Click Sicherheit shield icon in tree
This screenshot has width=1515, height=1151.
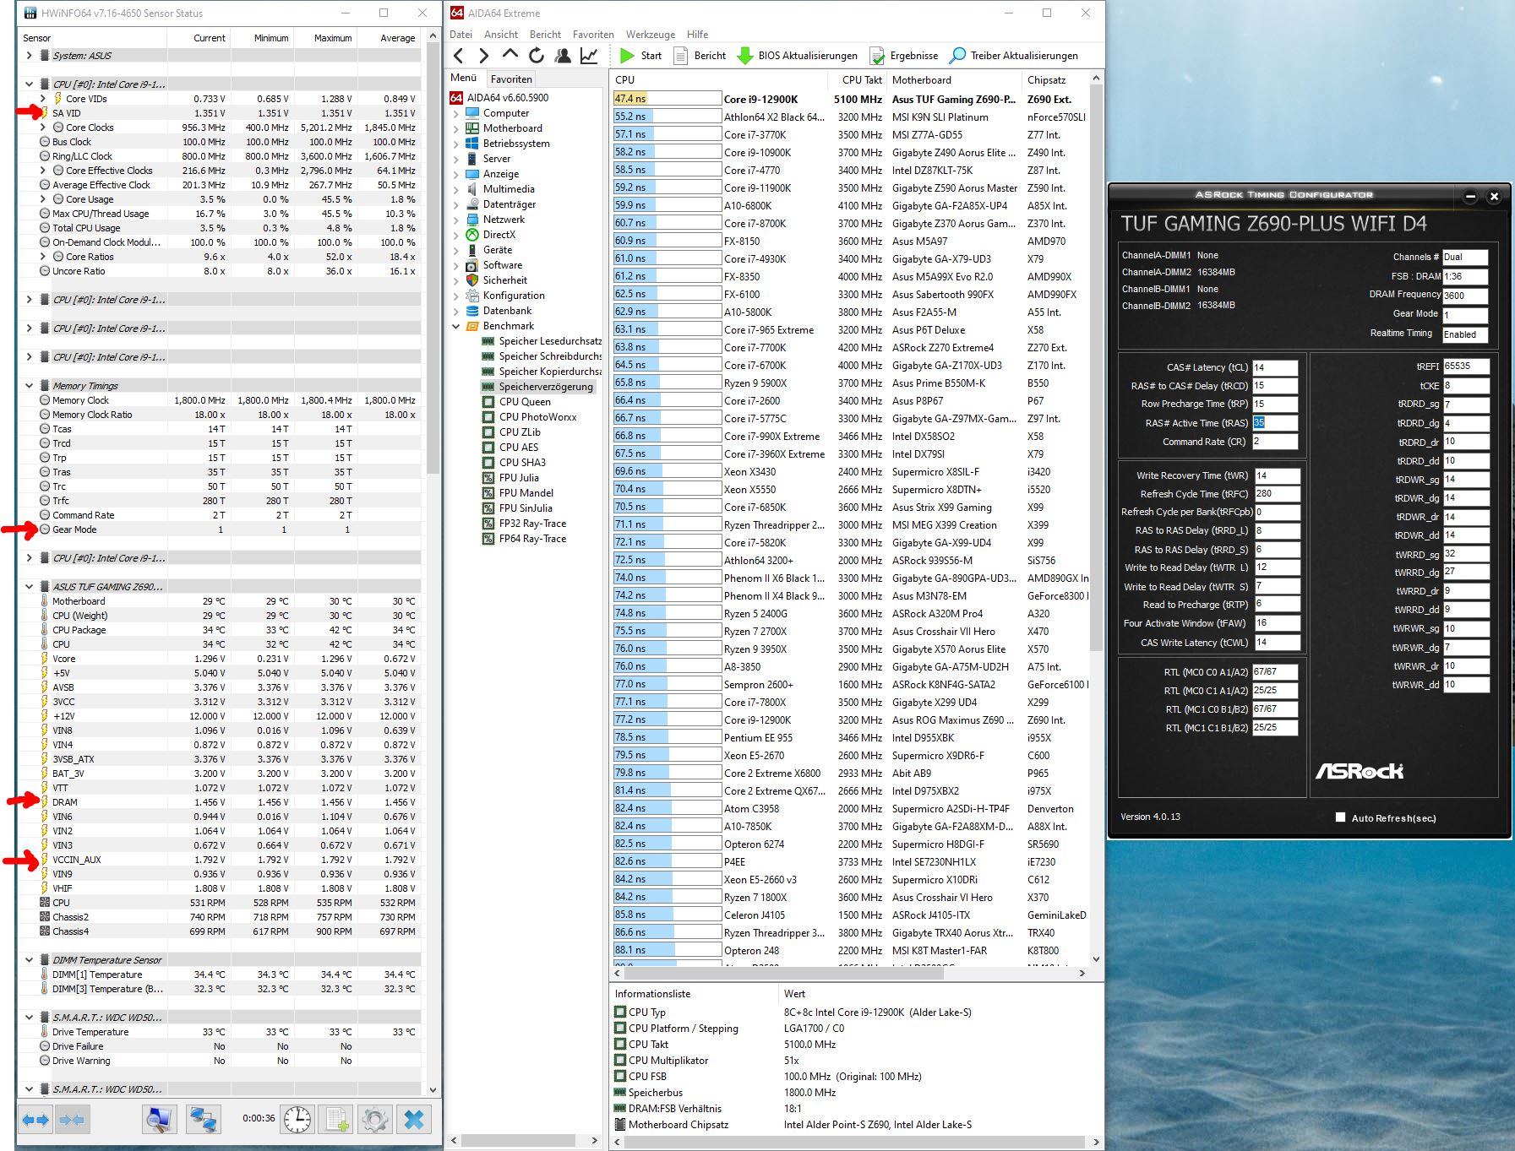(471, 280)
